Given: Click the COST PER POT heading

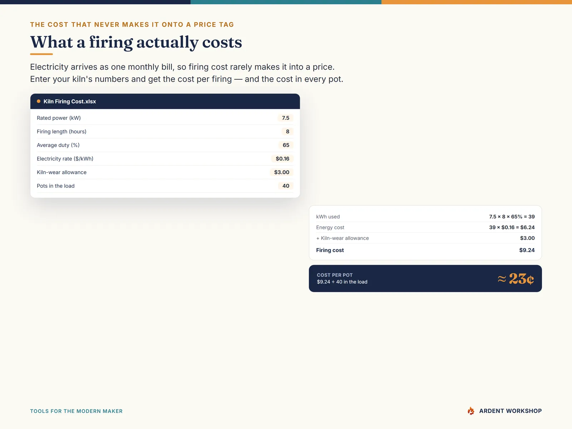Looking at the screenshot, I should point(335,275).
